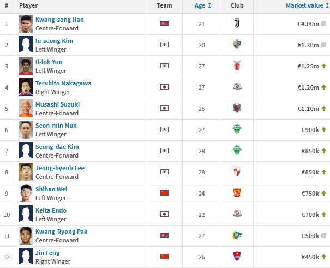Click the North Korea flag for Kwang-song Han
The image size is (330, 268).
point(164,23)
